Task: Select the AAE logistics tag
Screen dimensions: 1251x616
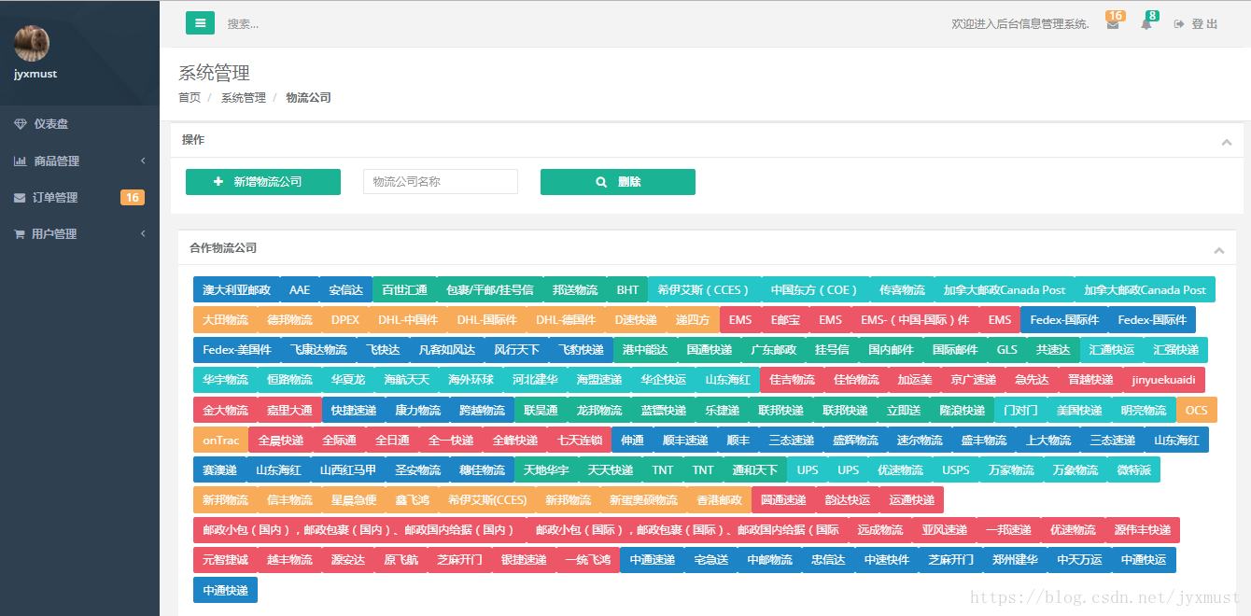Action: tap(300, 290)
